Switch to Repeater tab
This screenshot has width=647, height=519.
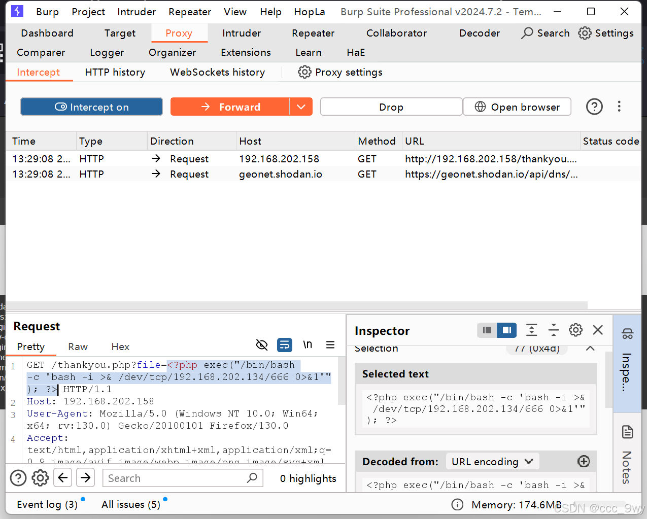313,33
